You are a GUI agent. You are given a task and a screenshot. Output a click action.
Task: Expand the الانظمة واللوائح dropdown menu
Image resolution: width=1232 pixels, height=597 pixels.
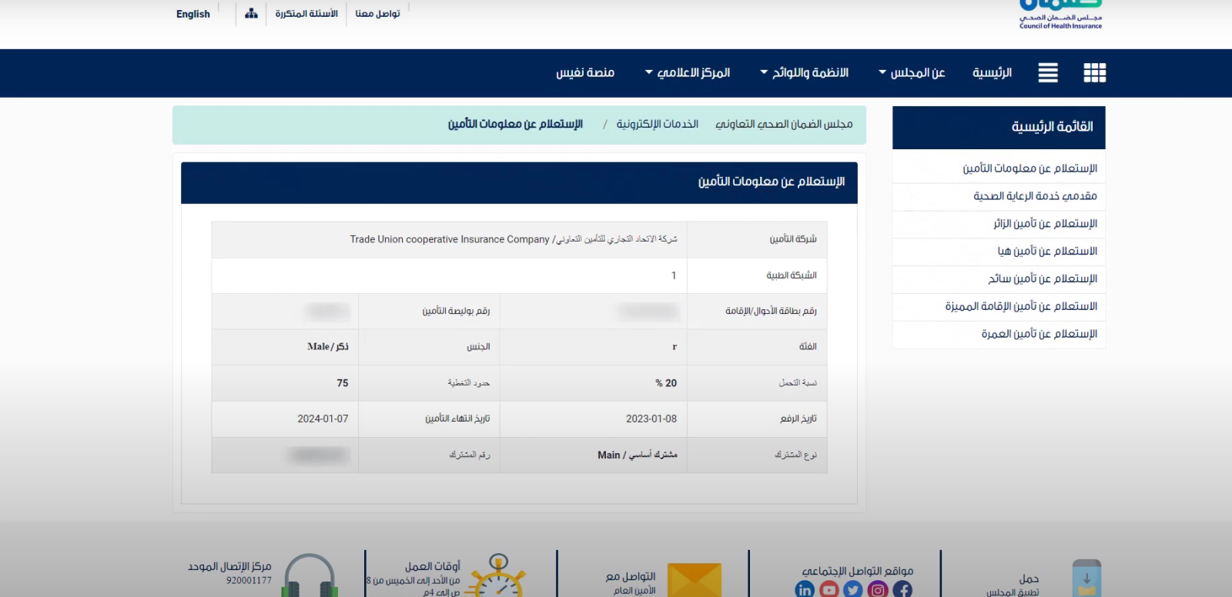[x=804, y=73]
